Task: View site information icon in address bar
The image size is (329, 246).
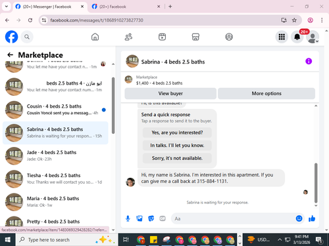Action: 44,20
